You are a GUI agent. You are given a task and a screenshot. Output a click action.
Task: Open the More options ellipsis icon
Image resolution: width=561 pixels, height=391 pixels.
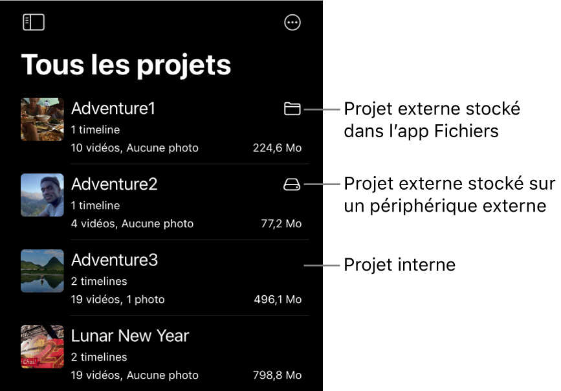(x=292, y=21)
